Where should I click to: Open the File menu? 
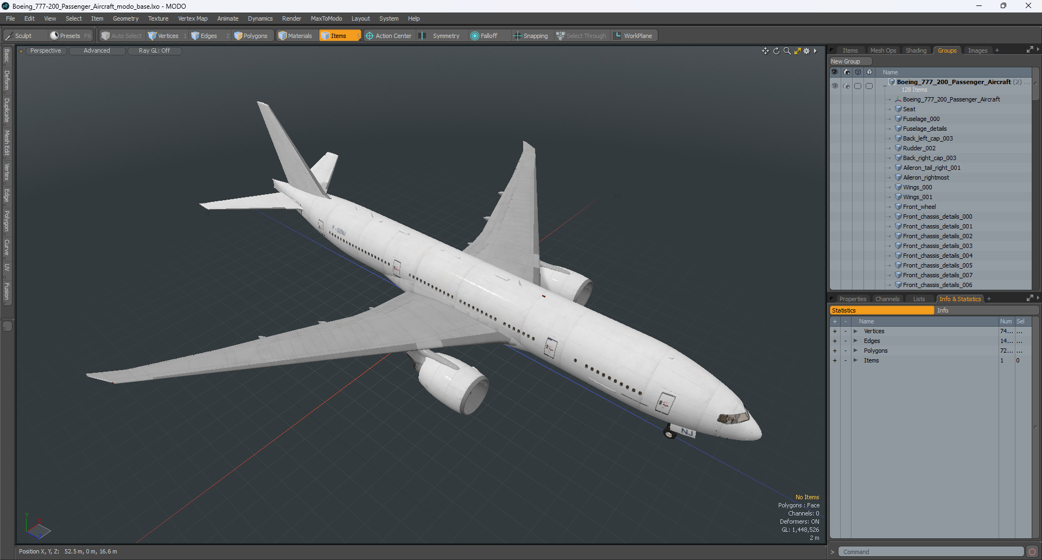click(x=10, y=18)
